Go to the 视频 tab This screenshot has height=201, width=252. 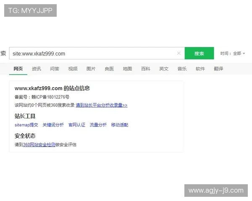pos(73,69)
